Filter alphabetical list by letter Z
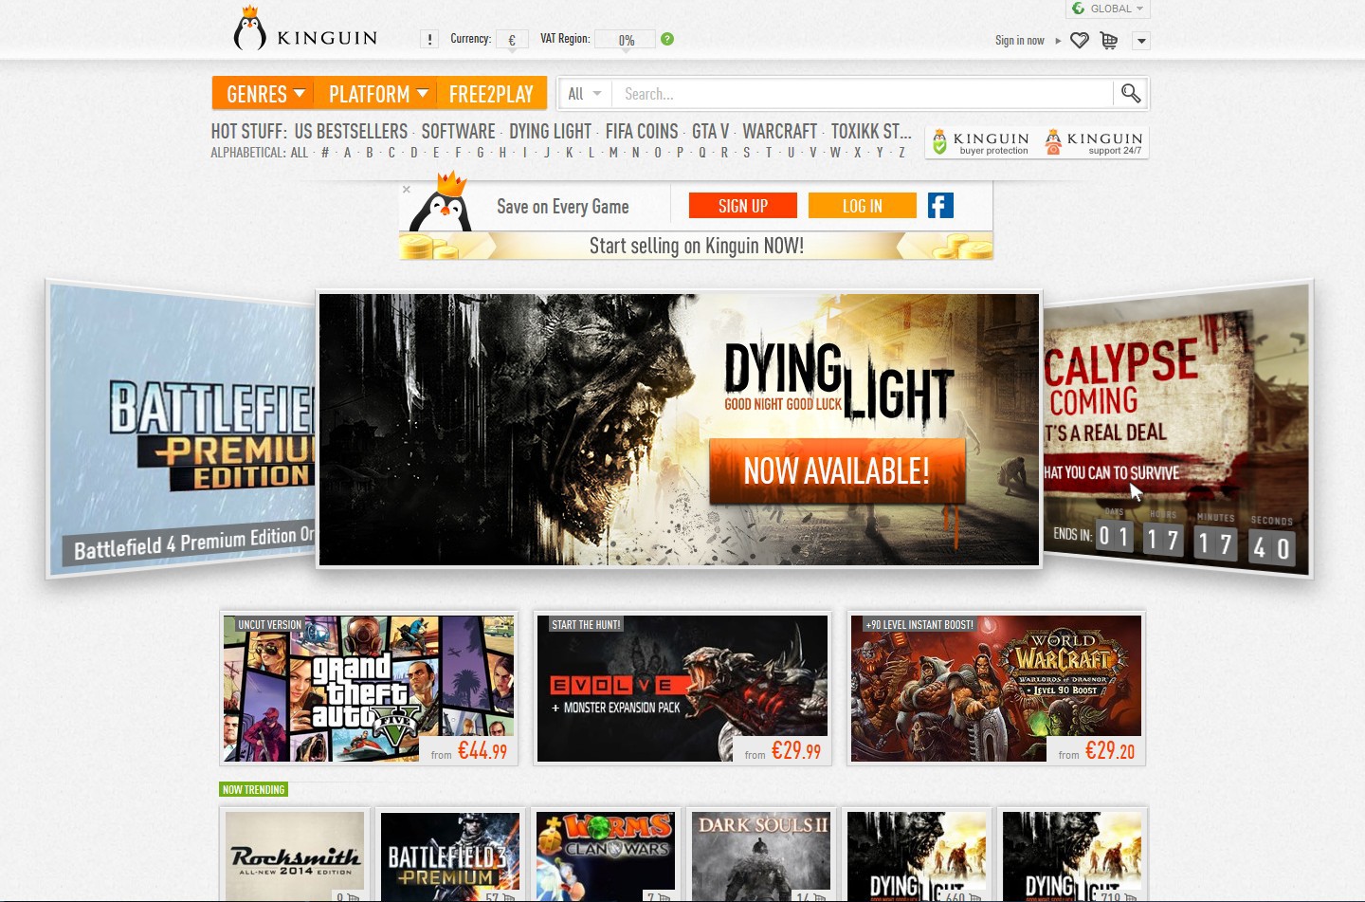 [901, 153]
